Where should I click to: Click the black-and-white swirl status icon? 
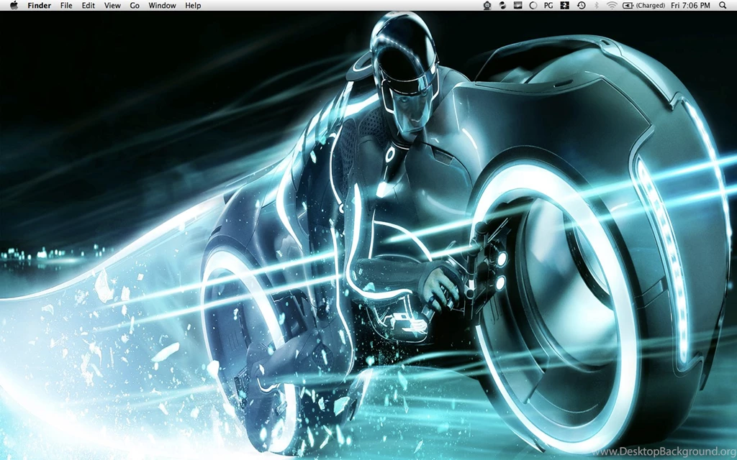[502, 6]
